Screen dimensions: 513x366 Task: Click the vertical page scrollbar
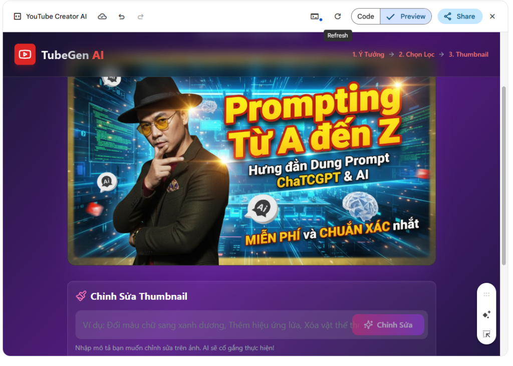504,176
